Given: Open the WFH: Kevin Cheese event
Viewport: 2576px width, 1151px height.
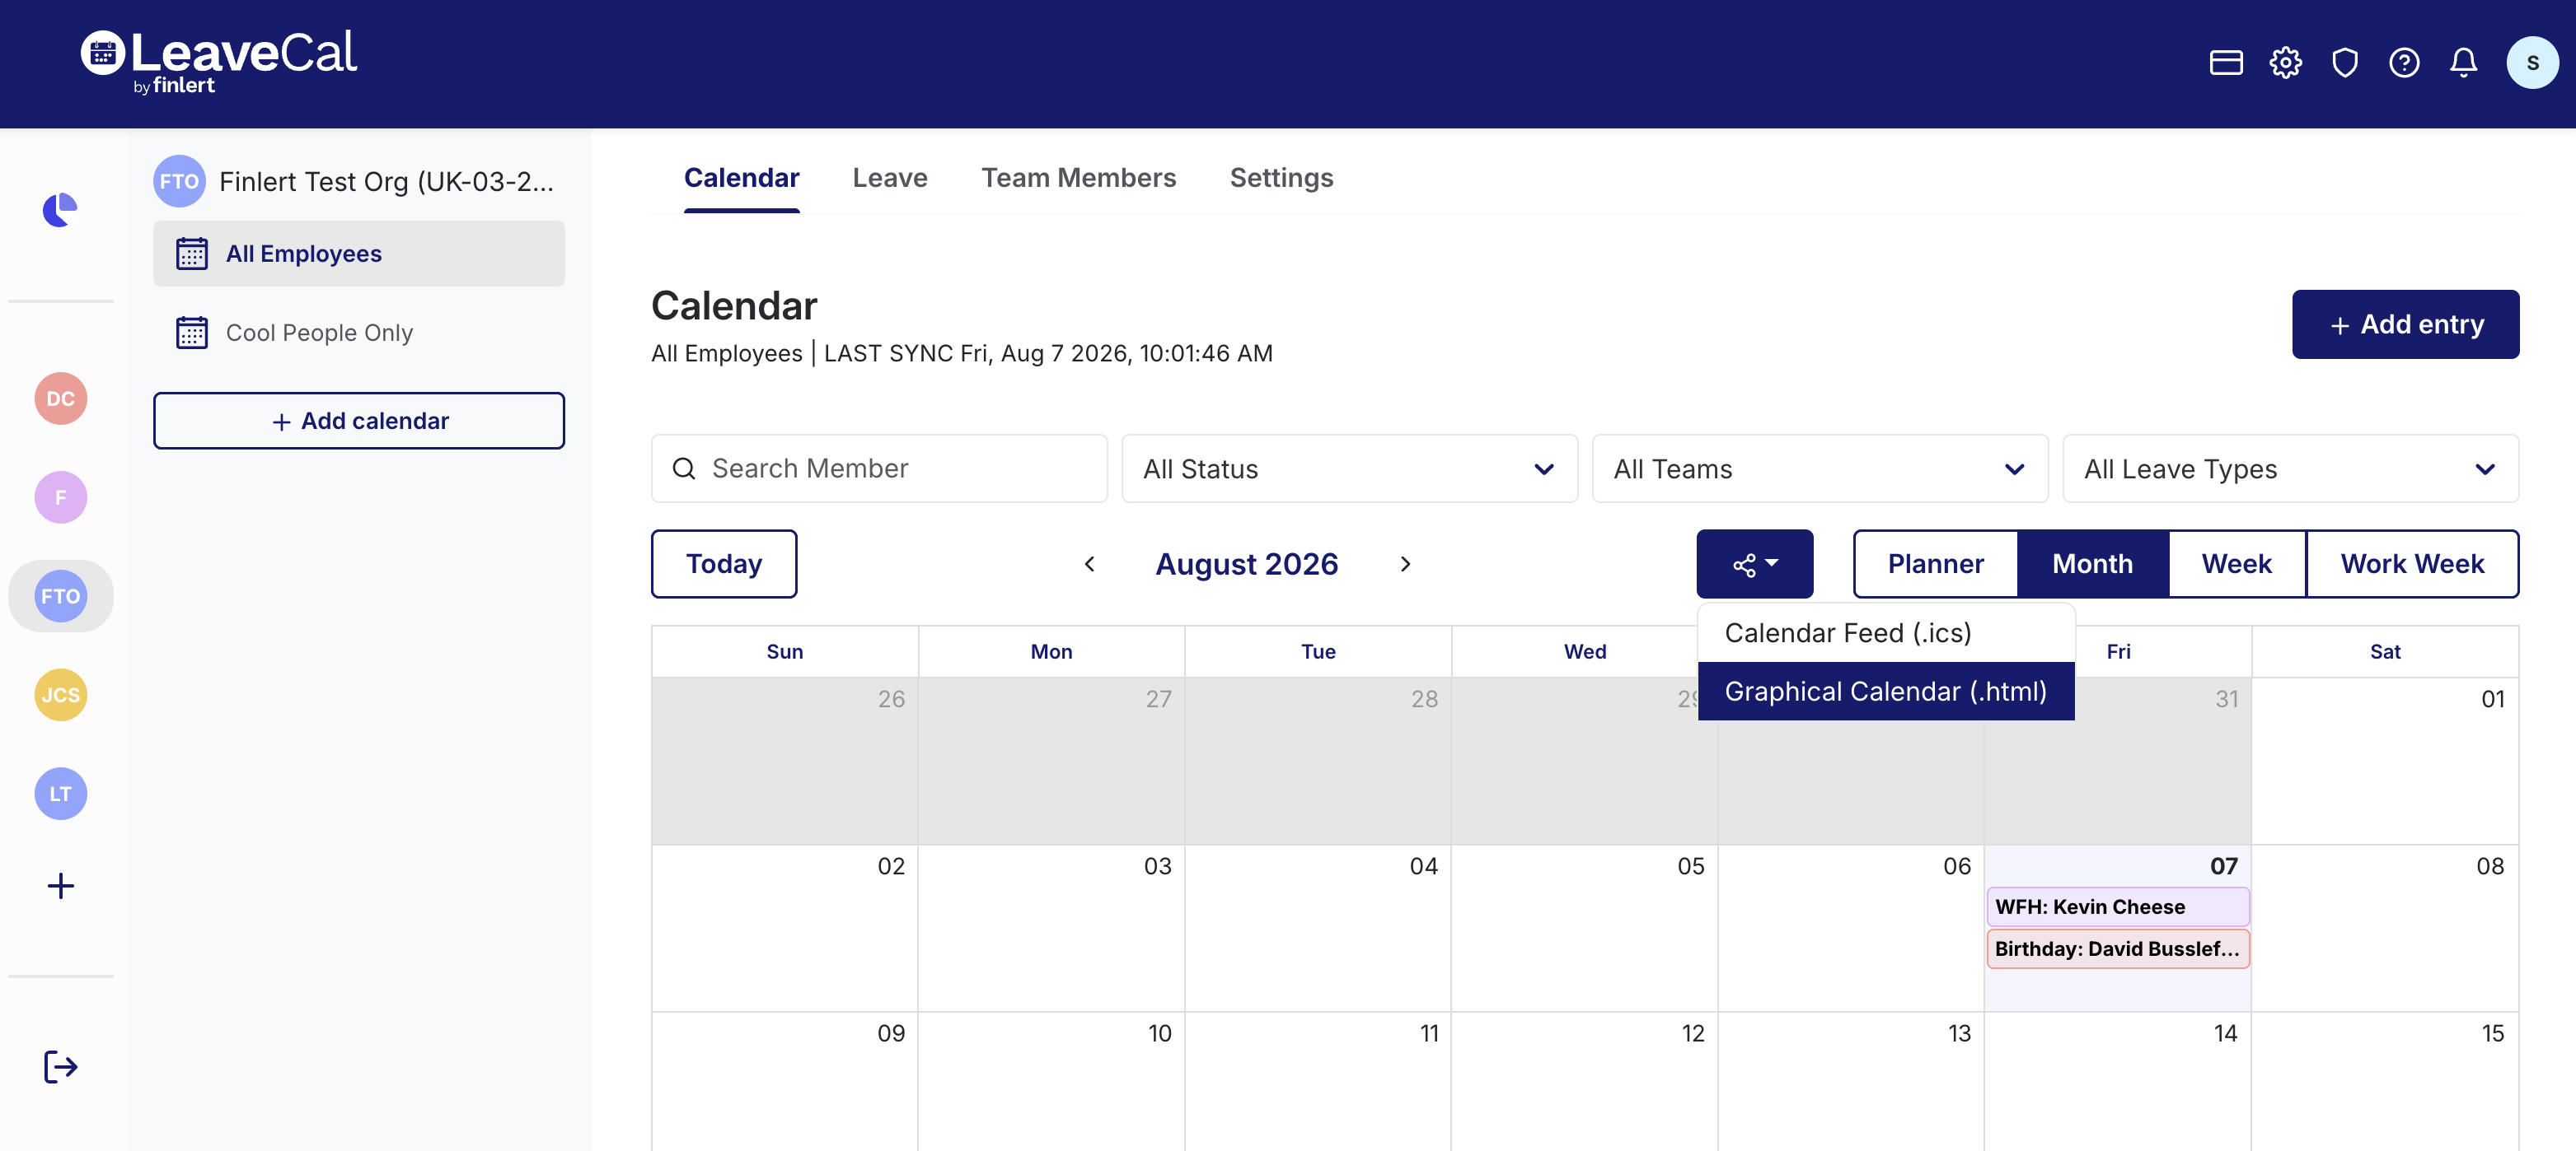Looking at the screenshot, I should pos(2117,907).
